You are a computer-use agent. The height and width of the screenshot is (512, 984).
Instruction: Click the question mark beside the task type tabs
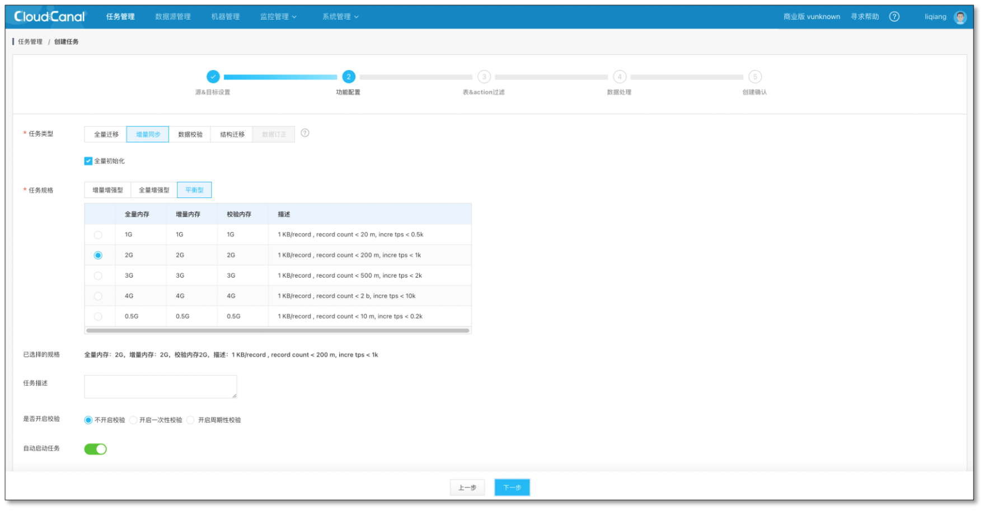pos(304,133)
